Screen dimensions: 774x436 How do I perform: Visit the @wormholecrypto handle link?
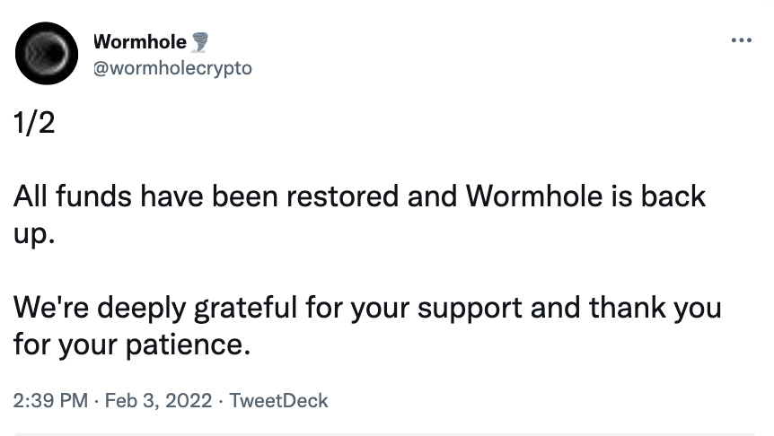[172, 67]
